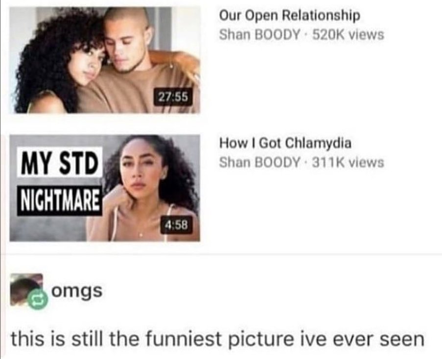Open the omgs user avatar picture
This screenshot has height=359, width=442.
pyautogui.click(x=26, y=290)
